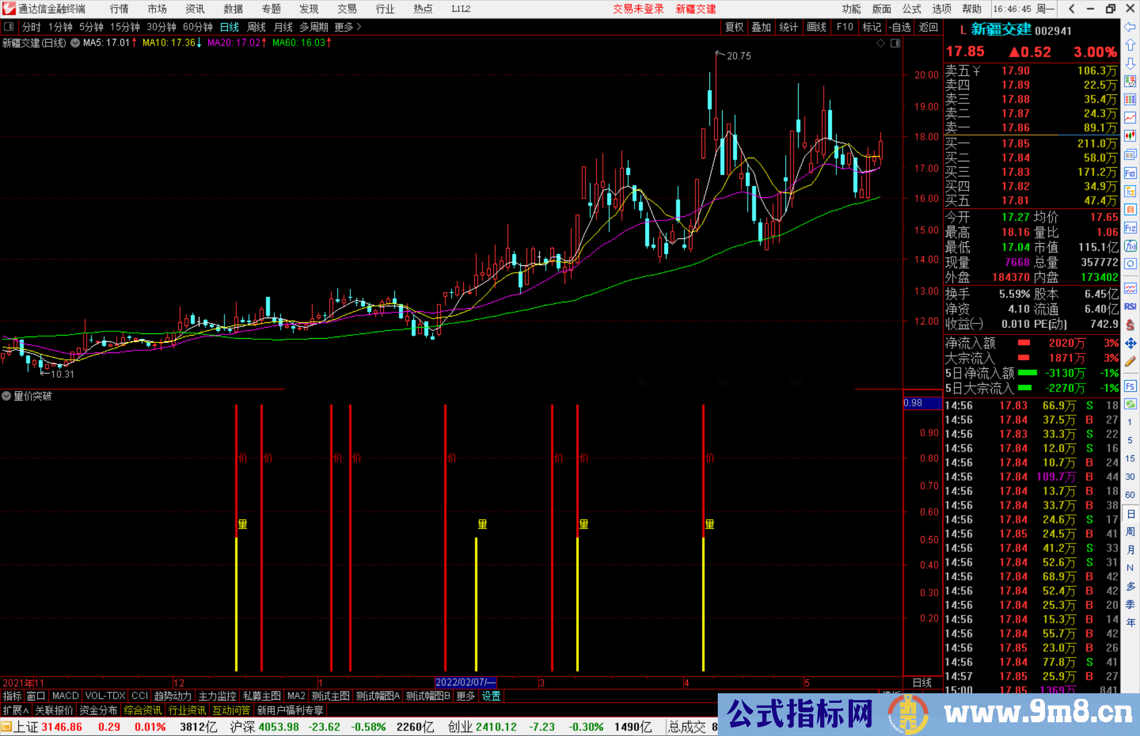Toggle the MA indicator circle beside 新疆交建(日线)
This screenshot has height=736, width=1140.
tap(75, 43)
